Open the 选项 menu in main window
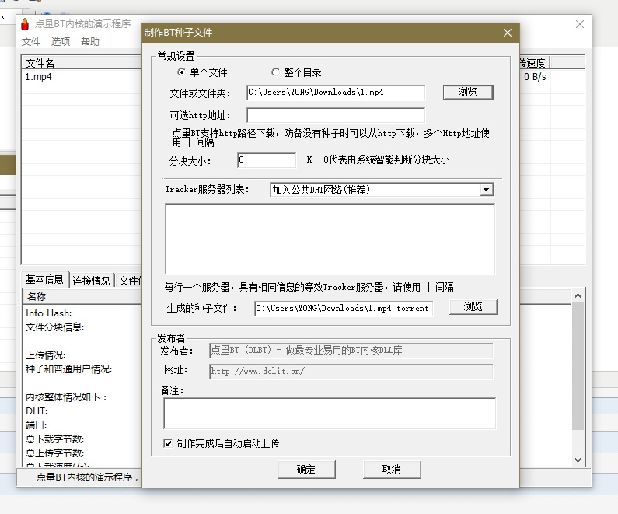Screen dimensions: 618x514 pyautogui.click(x=61, y=41)
